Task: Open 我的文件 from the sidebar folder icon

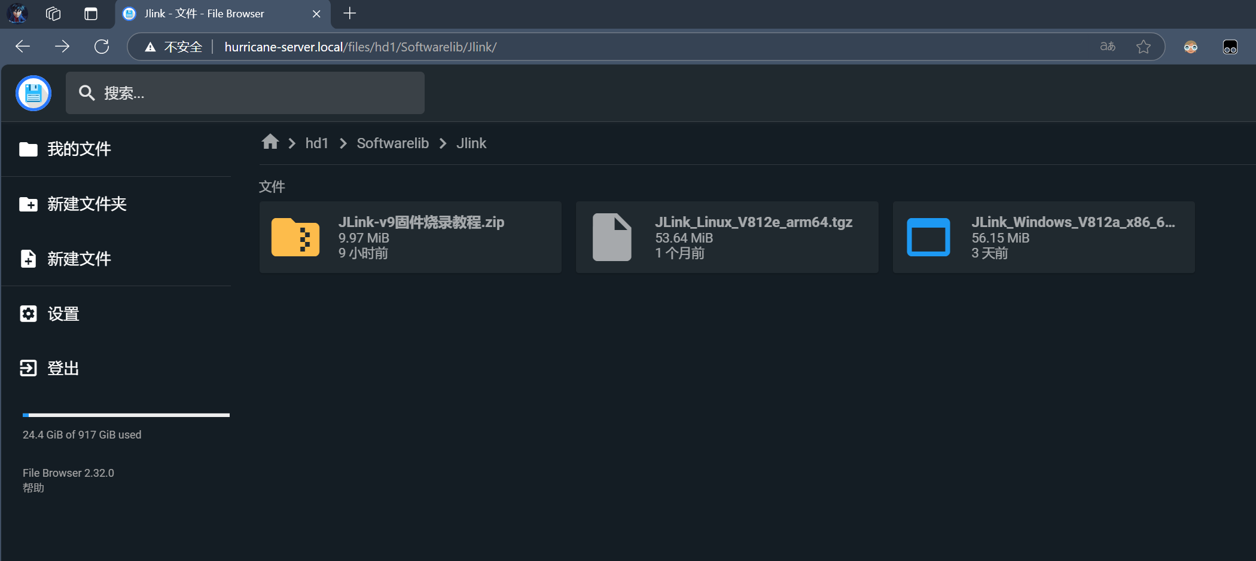Action: click(x=28, y=149)
